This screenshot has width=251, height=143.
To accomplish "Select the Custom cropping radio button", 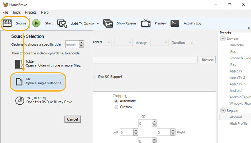I will pos(117,107).
